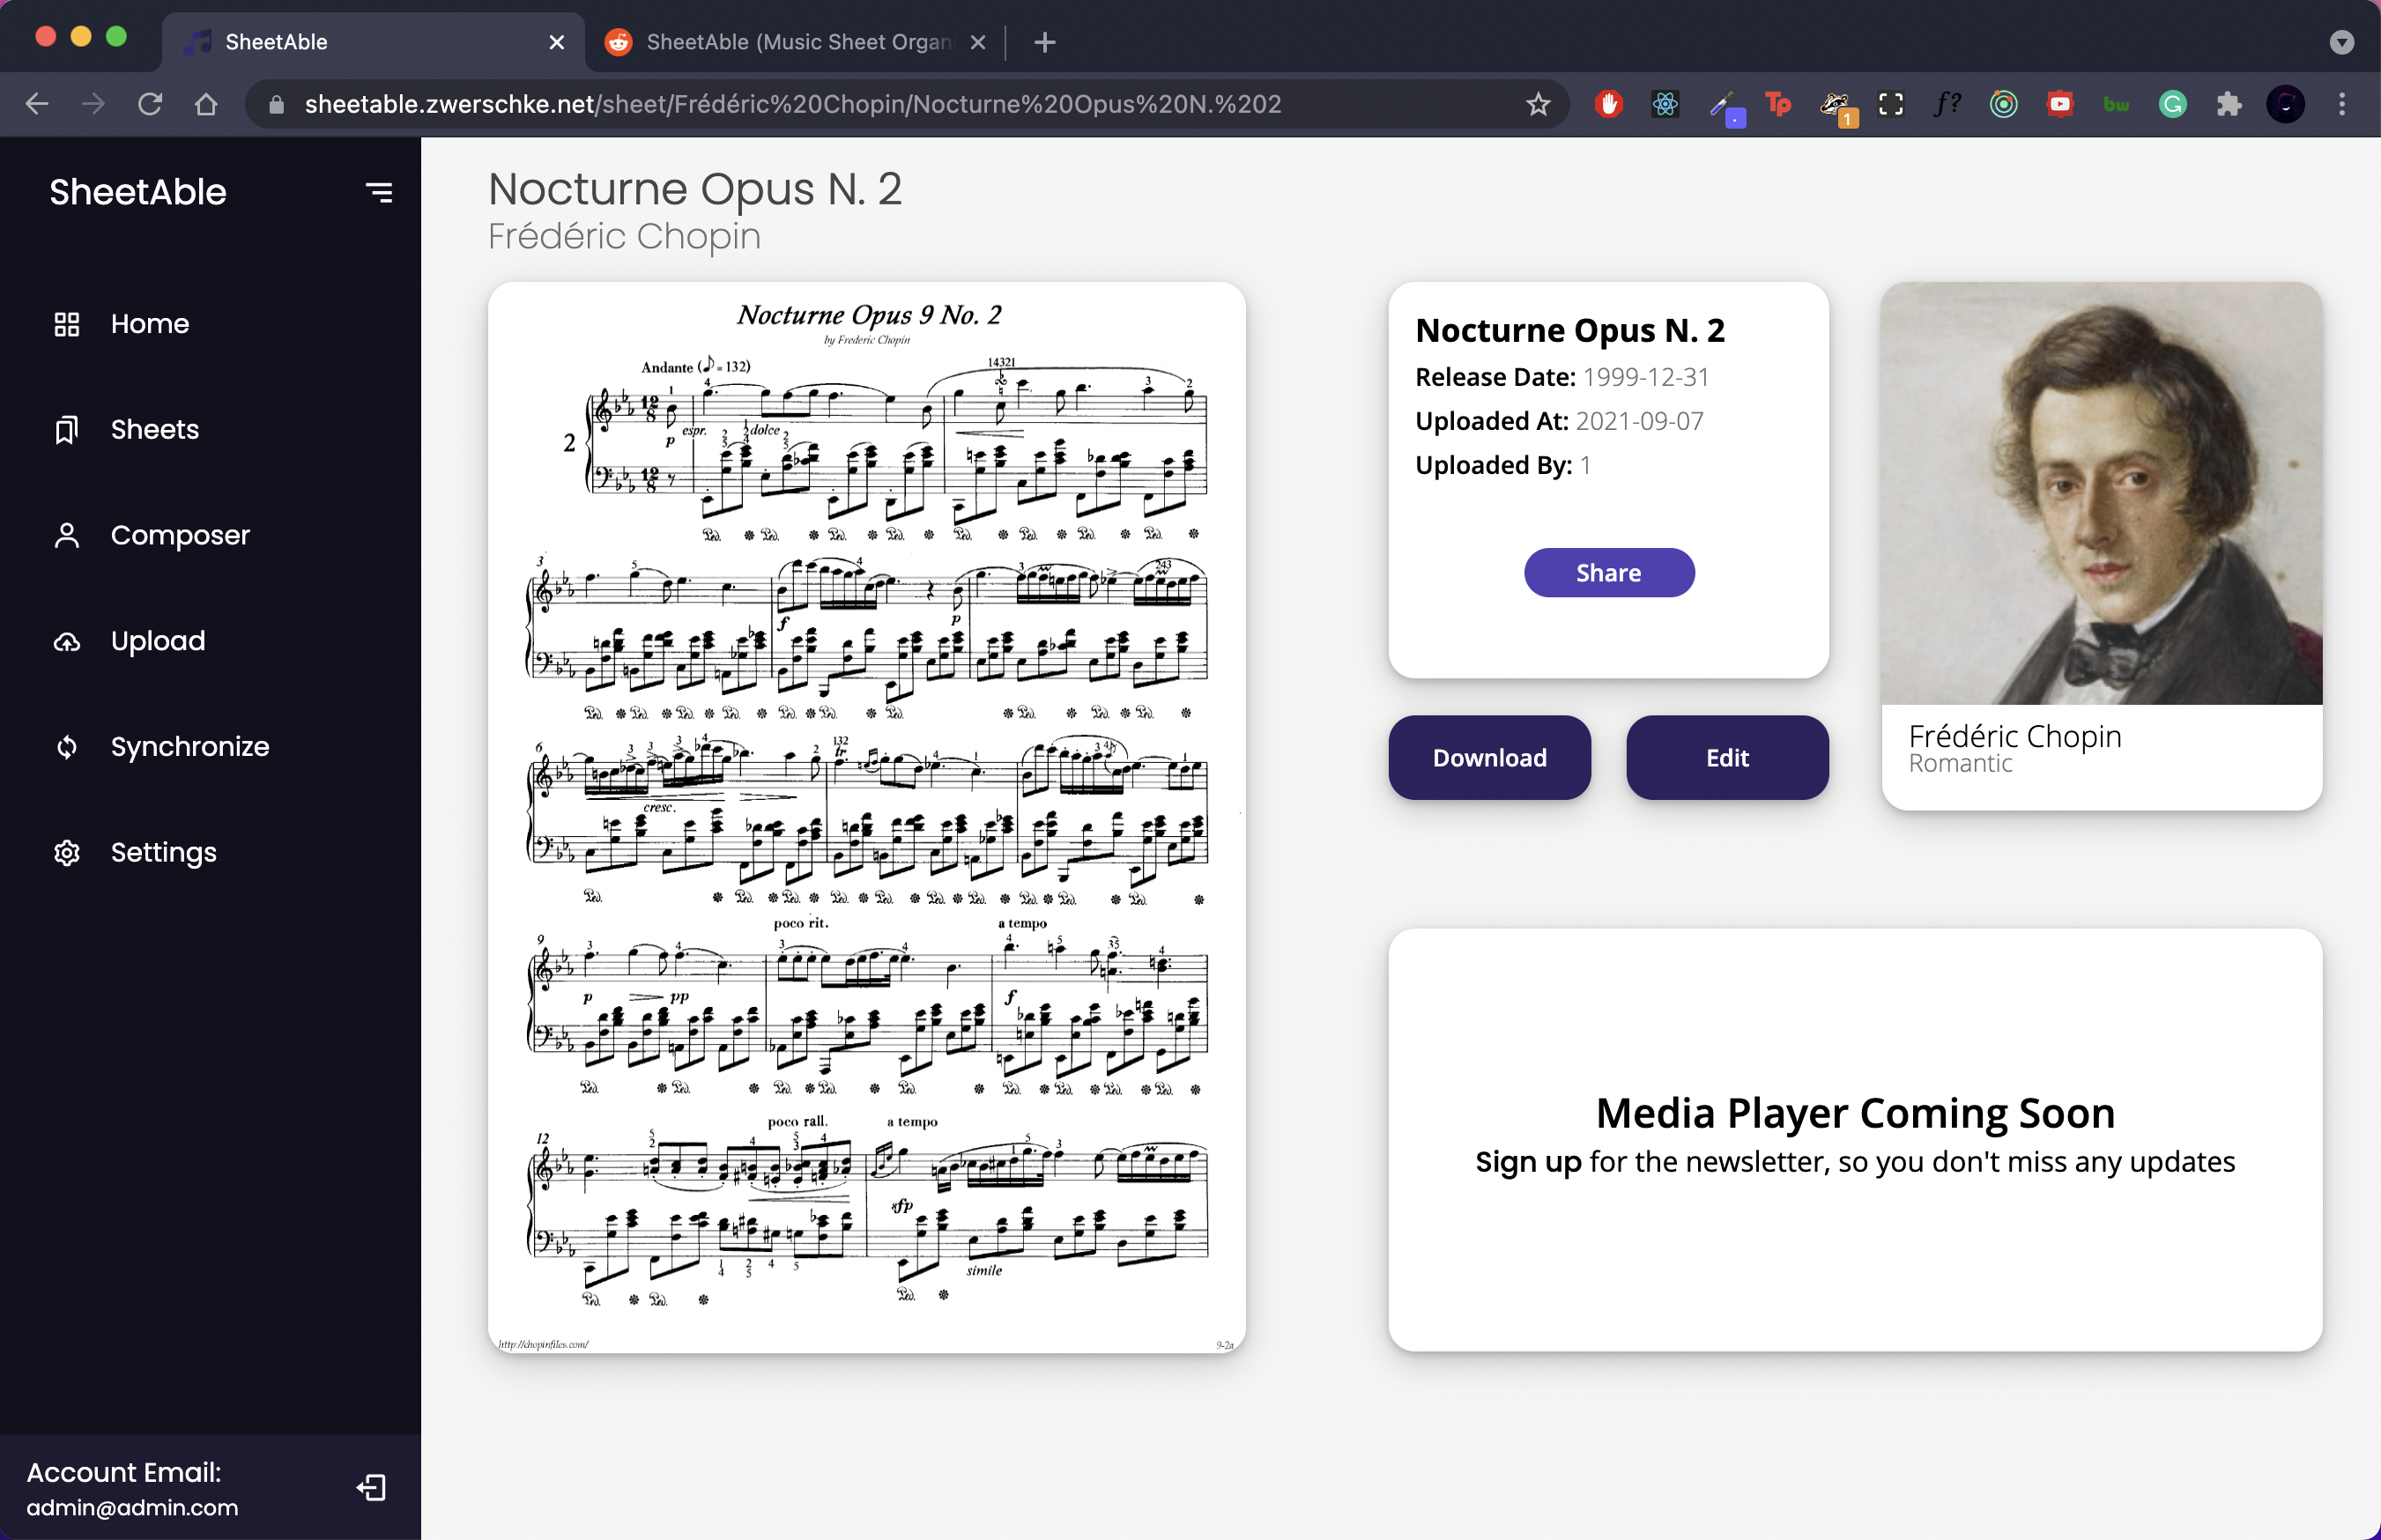Collapse the sidebar with the hamburger icon
This screenshot has width=2381, height=1540.
(x=378, y=192)
